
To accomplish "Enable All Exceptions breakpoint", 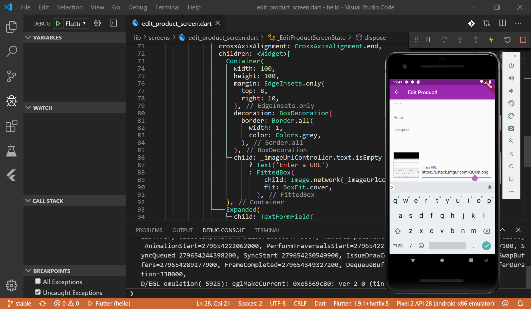I will (x=38, y=282).
